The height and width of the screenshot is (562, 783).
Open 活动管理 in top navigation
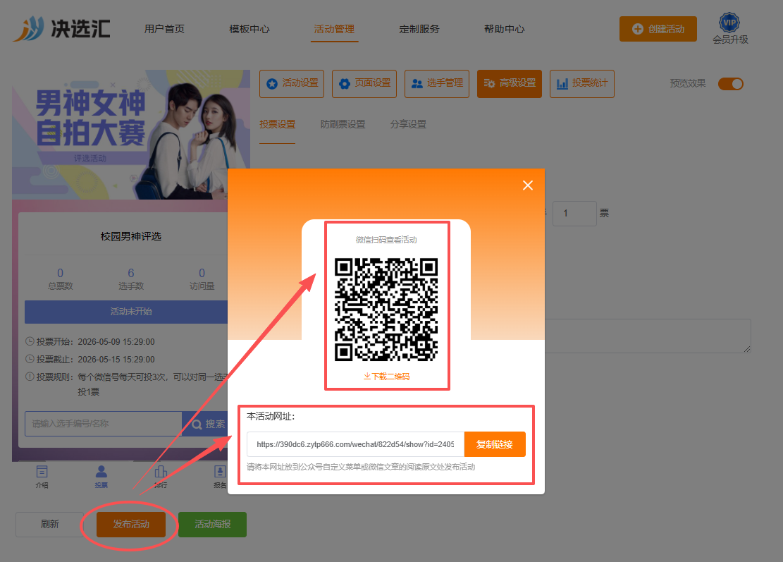[334, 29]
